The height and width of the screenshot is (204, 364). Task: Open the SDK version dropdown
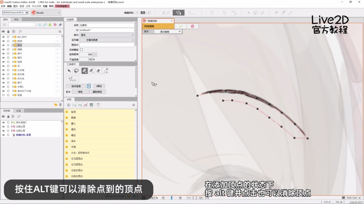[27, 13]
